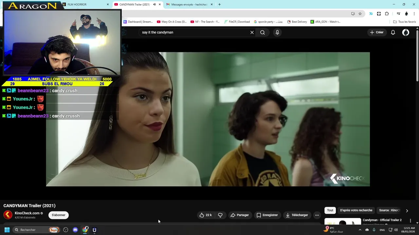
Task: Open sporcle party bookmark
Action: click(268, 22)
